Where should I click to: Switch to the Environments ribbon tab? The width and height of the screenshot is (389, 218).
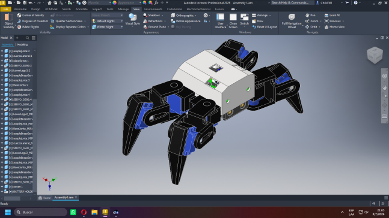click(x=153, y=9)
